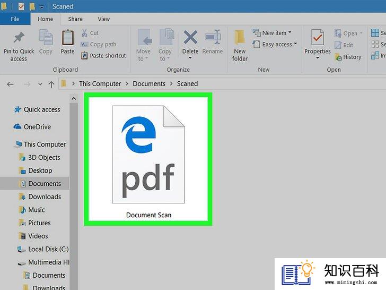
Task: Expand the Delete dropdown arrow
Action: point(190,58)
